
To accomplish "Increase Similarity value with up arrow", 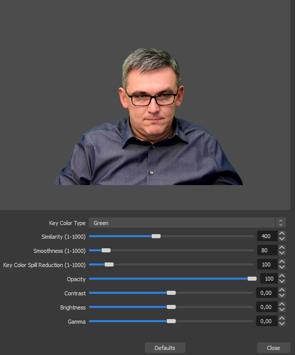I will click(282, 234).
